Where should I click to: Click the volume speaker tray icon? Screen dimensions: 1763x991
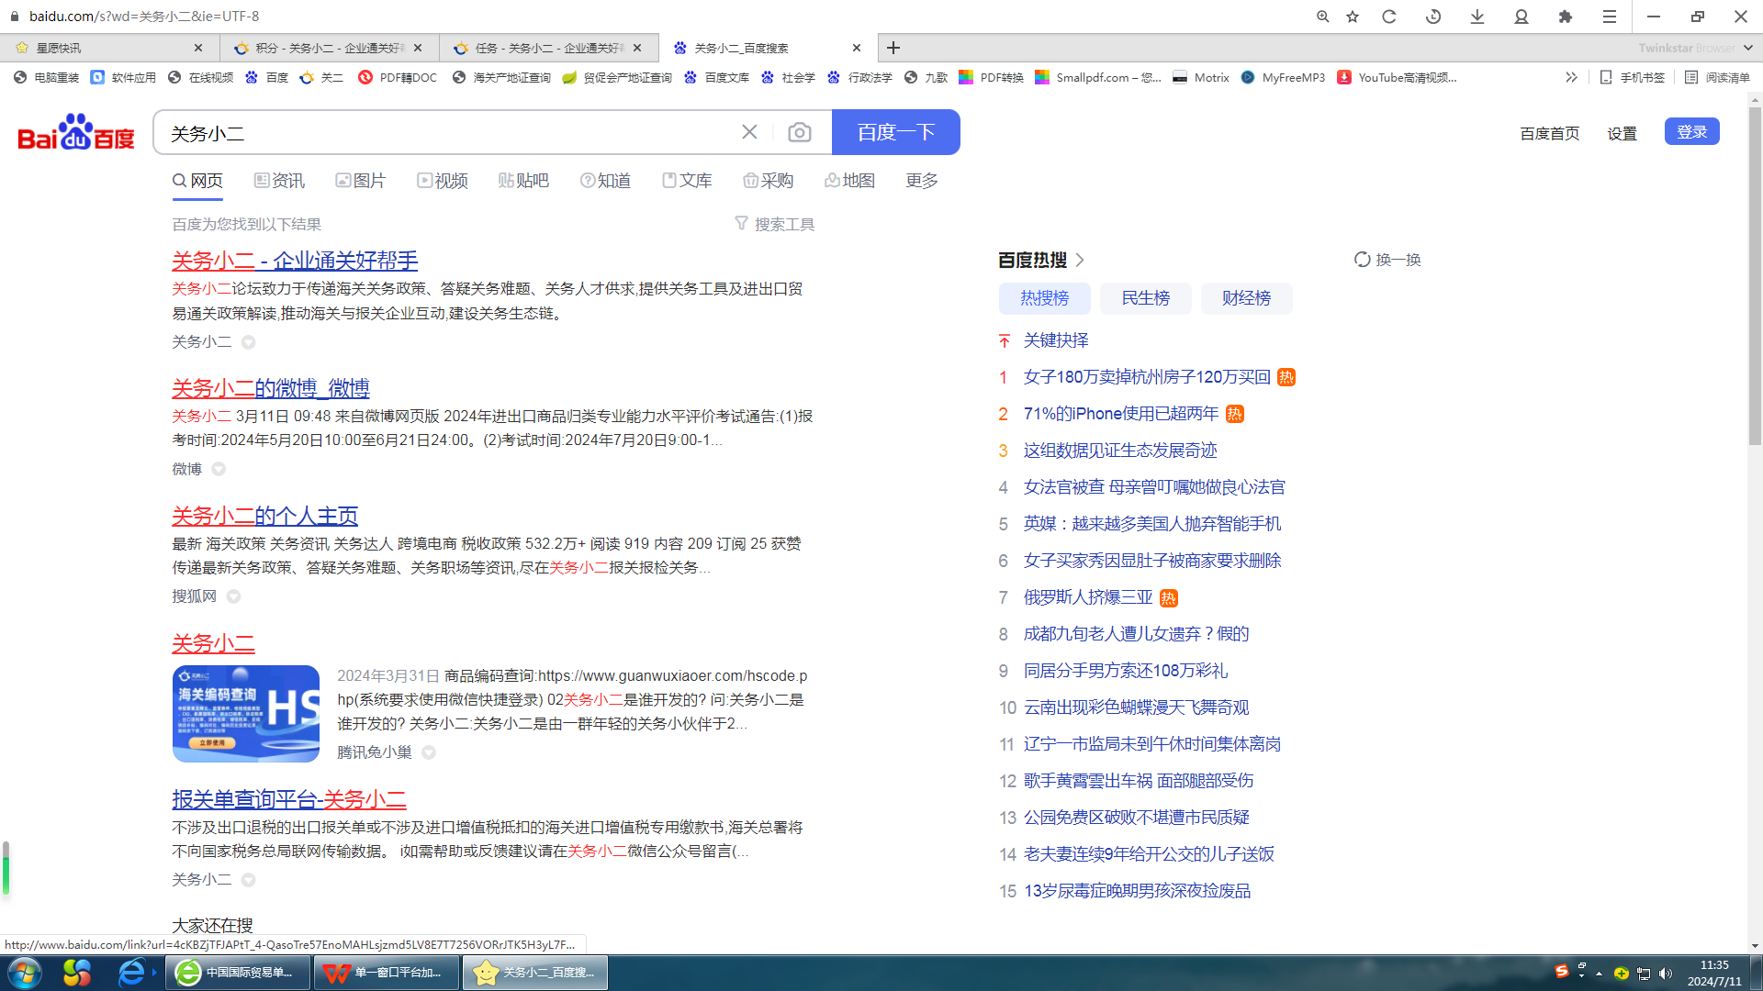click(1666, 974)
